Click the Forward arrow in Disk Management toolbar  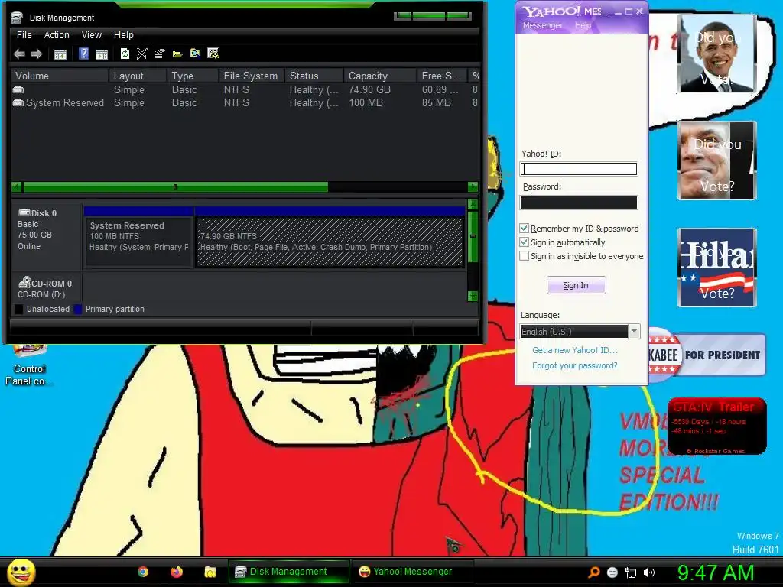37,54
